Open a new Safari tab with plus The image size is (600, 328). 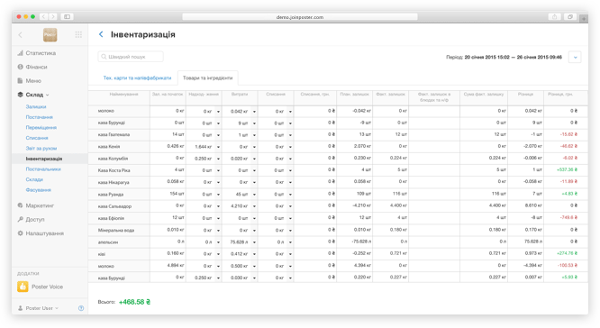click(584, 18)
